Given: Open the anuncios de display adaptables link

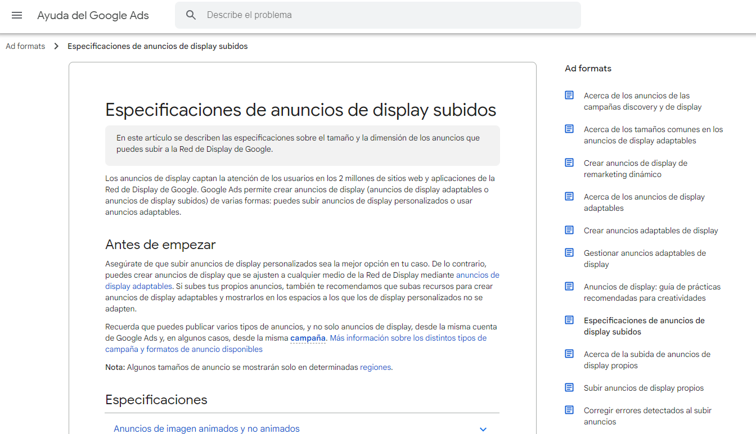Looking at the screenshot, I should pyautogui.click(x=302, y=281).
